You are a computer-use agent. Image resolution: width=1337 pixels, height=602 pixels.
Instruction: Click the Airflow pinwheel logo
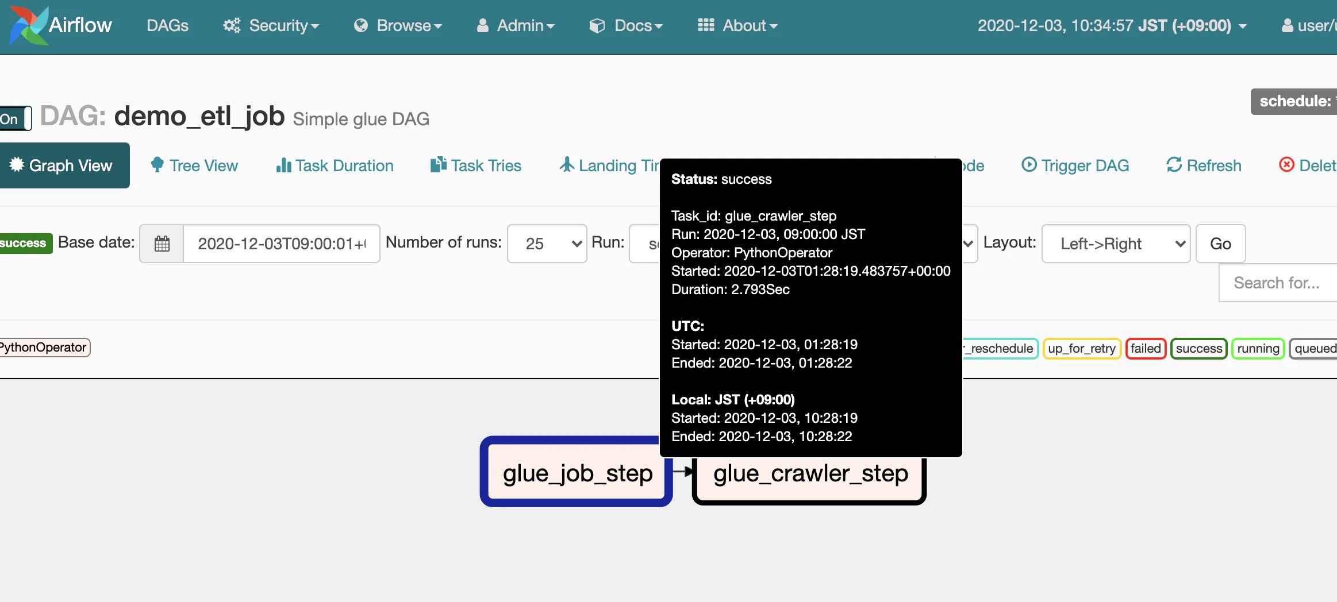point(29,26)
